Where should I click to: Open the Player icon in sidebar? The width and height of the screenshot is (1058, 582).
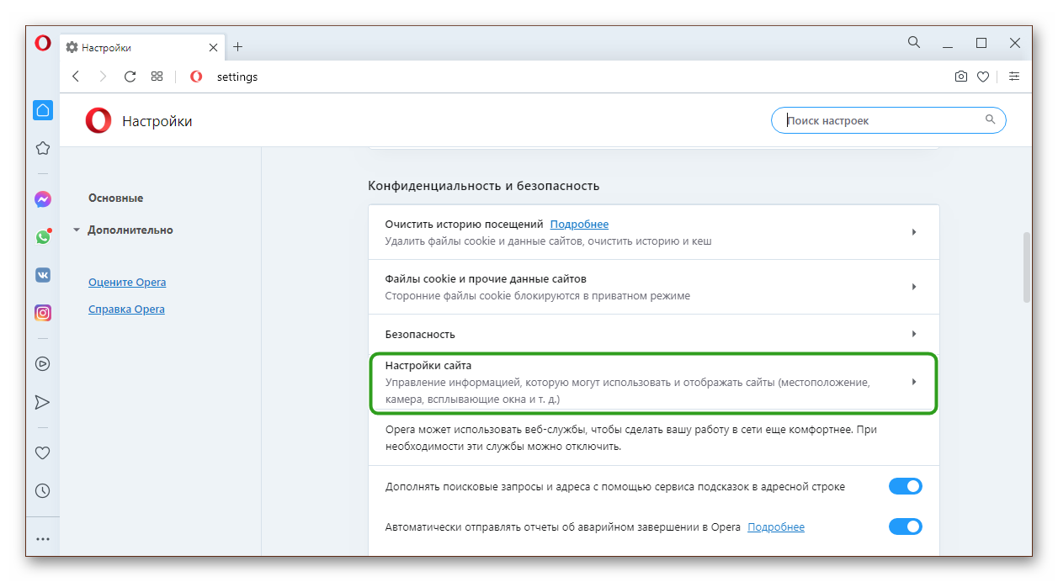(43, 364)
